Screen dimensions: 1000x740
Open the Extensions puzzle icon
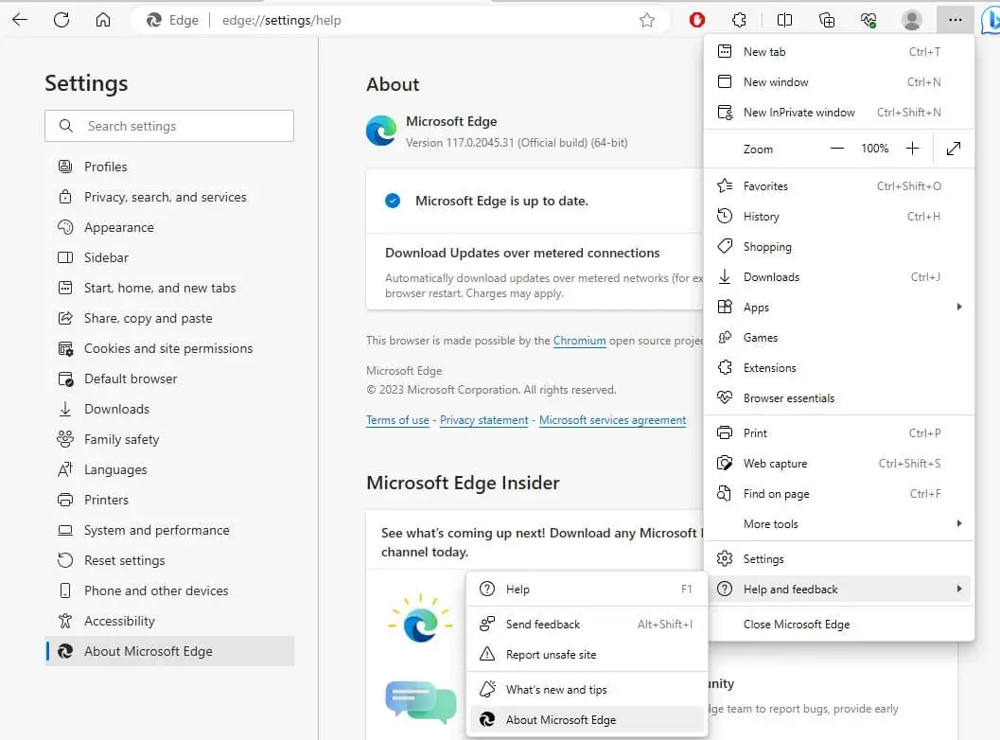pos(739,19)
